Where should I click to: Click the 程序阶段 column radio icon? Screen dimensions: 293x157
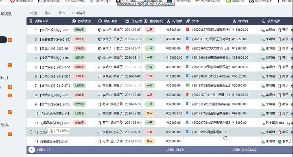(146, 21)
